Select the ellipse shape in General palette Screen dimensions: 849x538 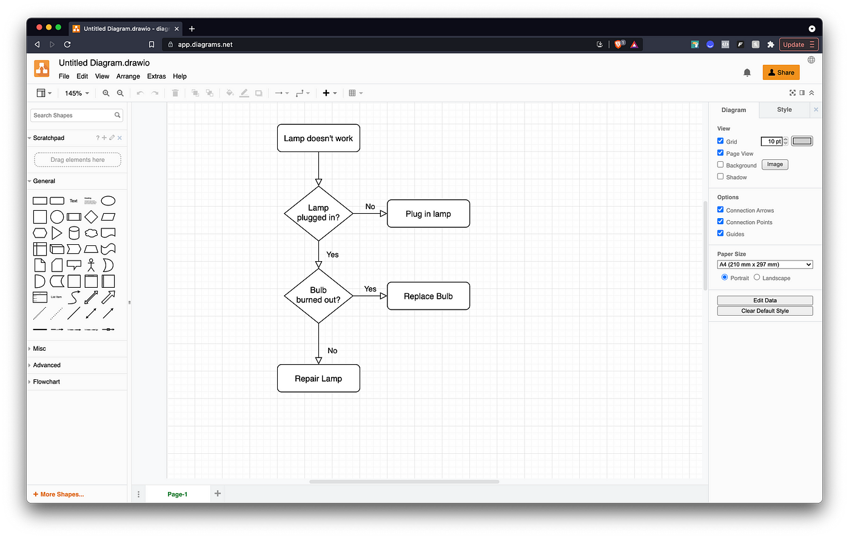tap(108, 201)
